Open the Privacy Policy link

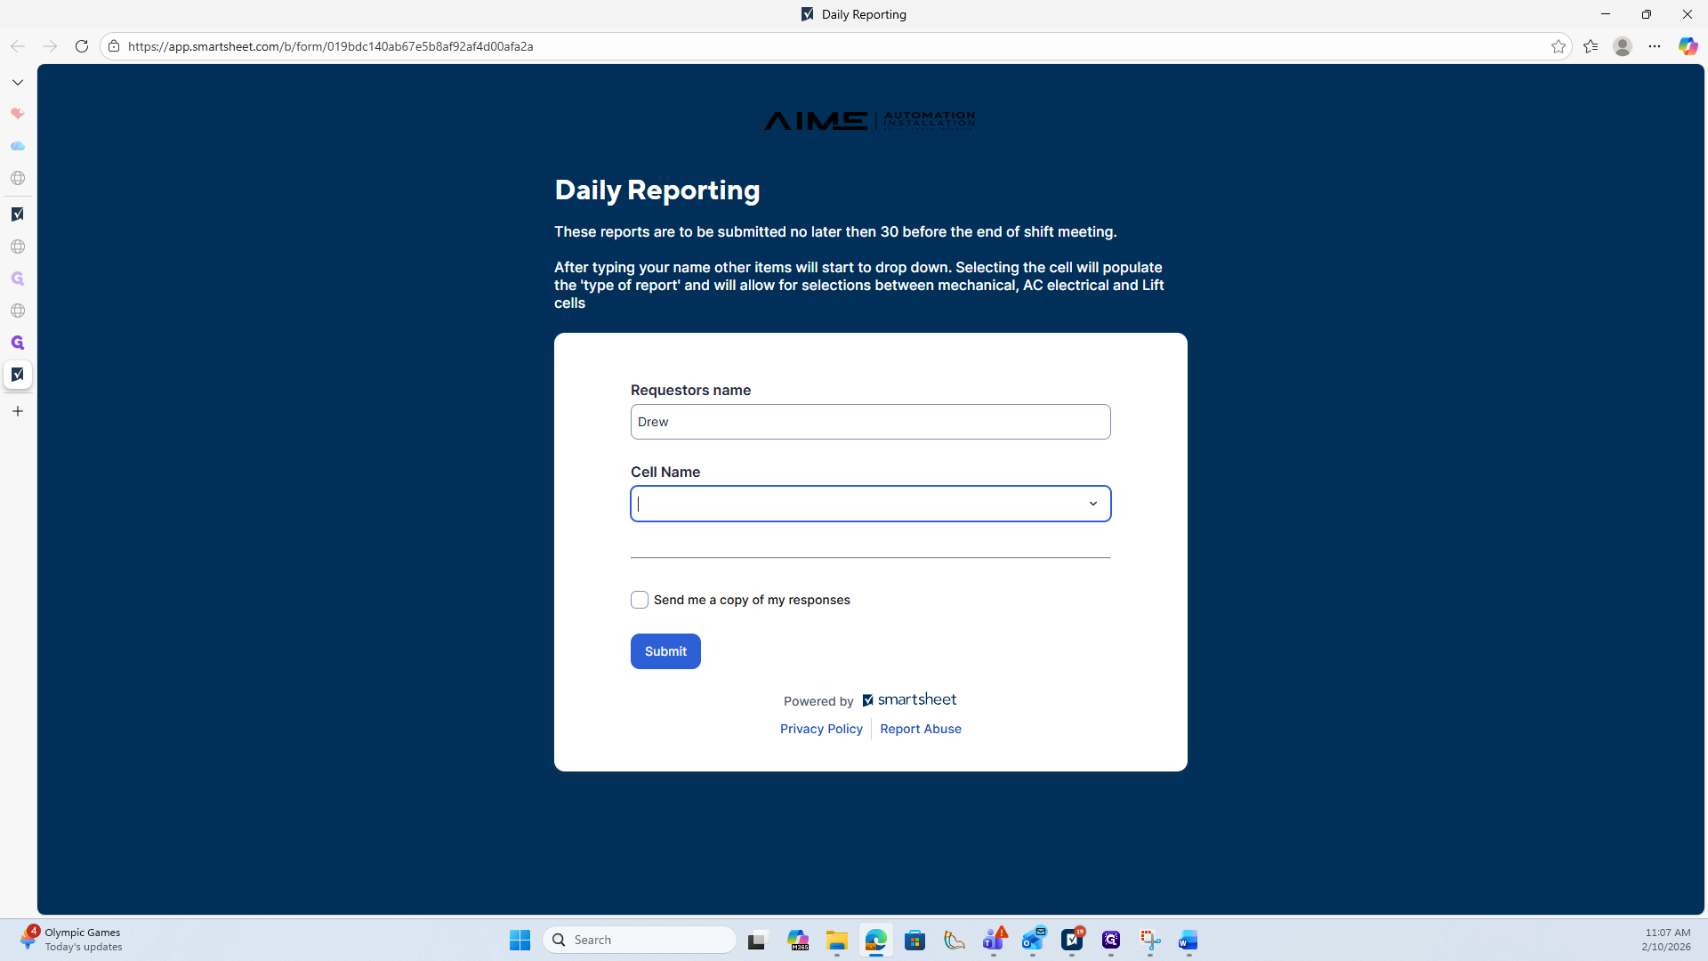pyautogui.click(x=820, y=729)
